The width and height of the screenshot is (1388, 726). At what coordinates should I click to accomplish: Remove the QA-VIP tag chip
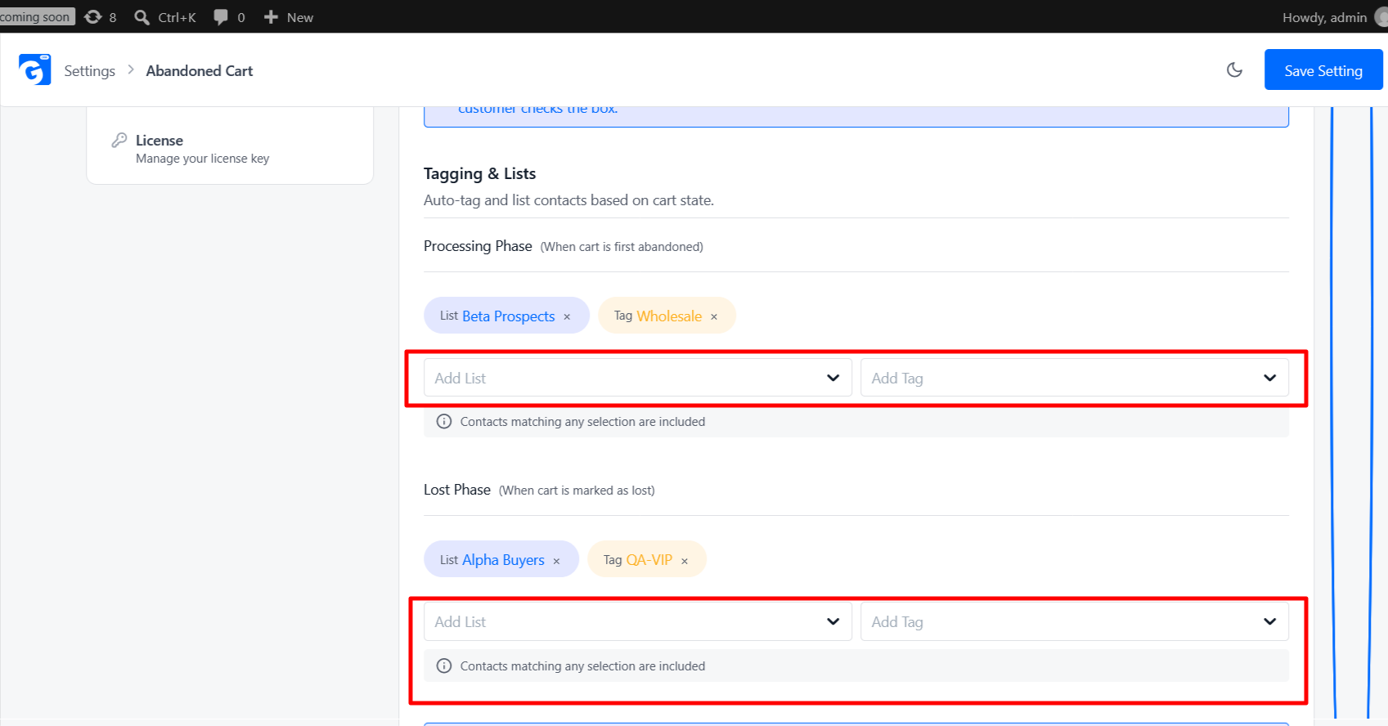tap(685, 561)
